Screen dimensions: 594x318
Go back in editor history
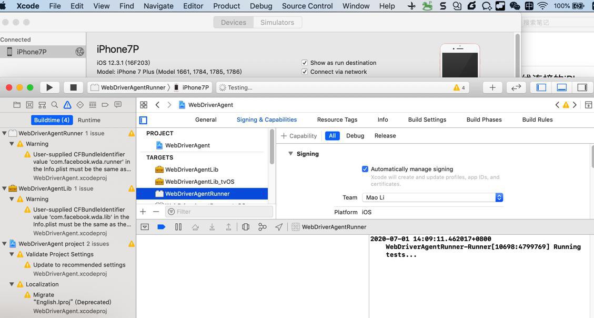pos(158,105)
